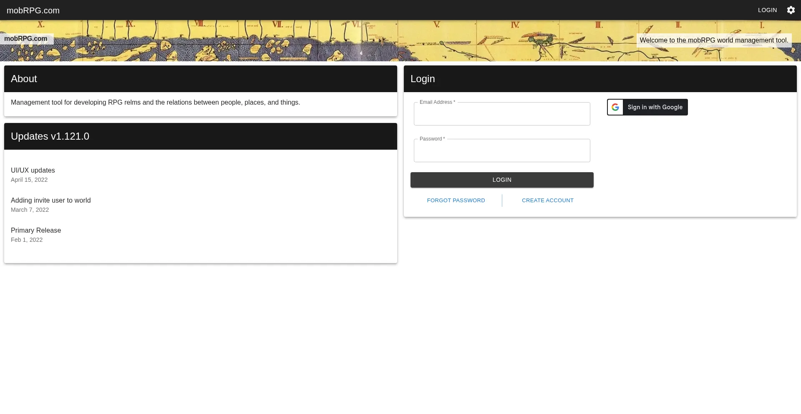801x414 pixels.
Task: Click the April 15, 2022 date
Action: pos(29,180)
